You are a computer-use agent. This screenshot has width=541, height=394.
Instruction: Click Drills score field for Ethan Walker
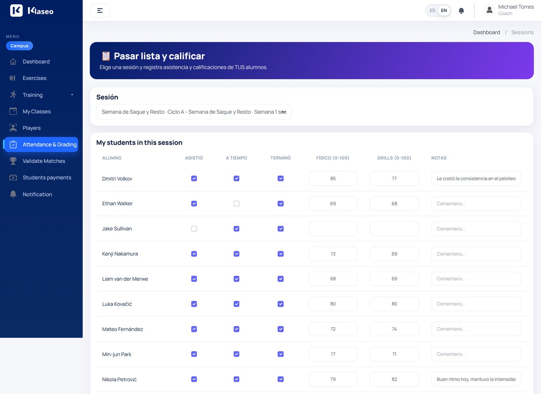[394, 204]
